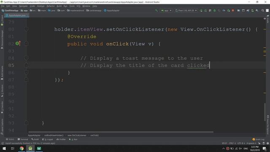Screen dimensions: 270x152
Task: Open the Refactor menu
Action: [51, 6]
